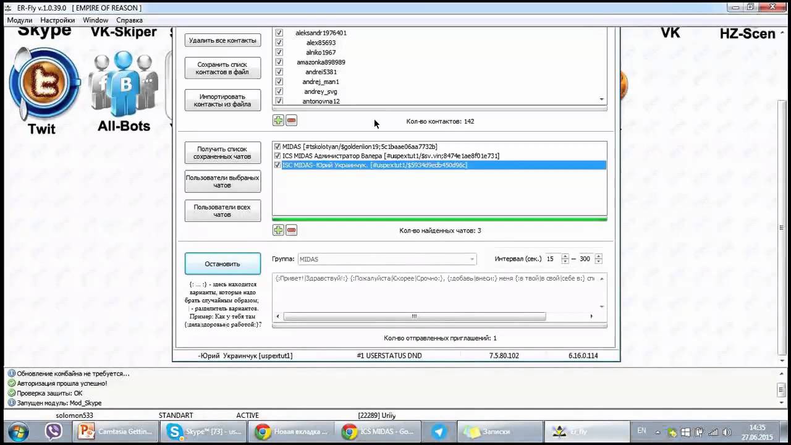
Task: Click the minimum interval field showing 15
Action: click(x=552, y=259)
